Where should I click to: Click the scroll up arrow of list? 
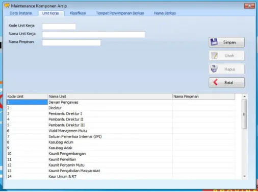click(244, 97)
